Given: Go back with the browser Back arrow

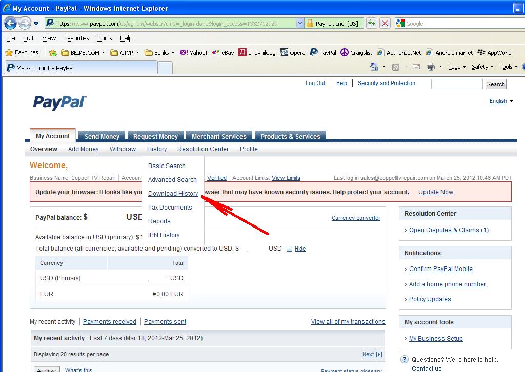Looking at the screenshot, I should click(x=10, y=24).
